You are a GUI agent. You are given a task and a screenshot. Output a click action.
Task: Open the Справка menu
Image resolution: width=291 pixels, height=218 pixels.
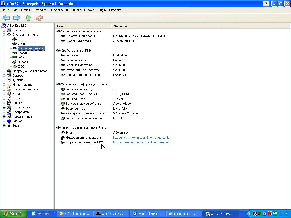coord(115,10)
